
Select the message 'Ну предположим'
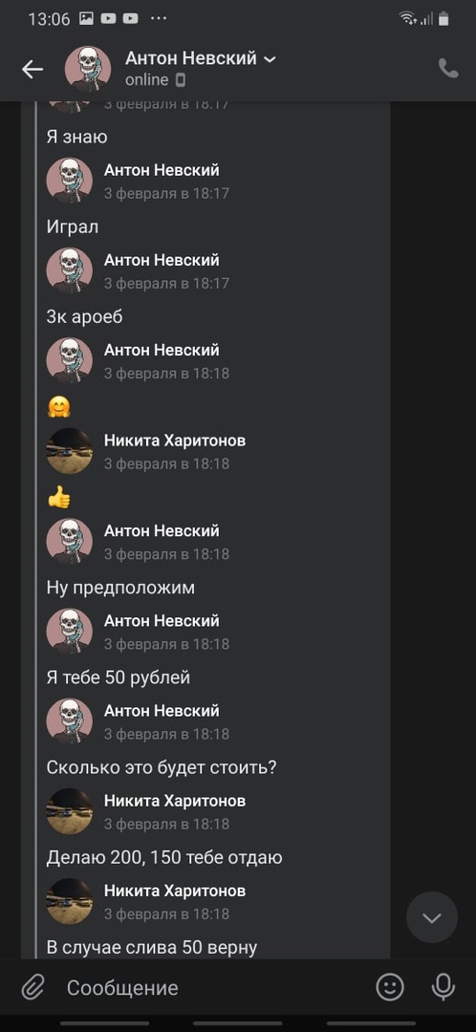(x=120, y=588)
